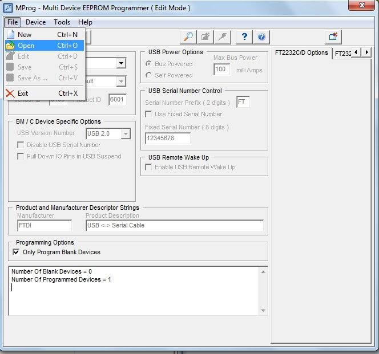Click the log scrollbar down arrow
Image resolution: width=379 pixels, height=354 pixels.
coord(263,311)
